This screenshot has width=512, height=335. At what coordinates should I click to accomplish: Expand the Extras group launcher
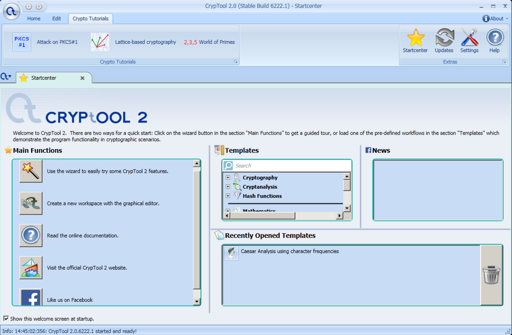point(504,62)
